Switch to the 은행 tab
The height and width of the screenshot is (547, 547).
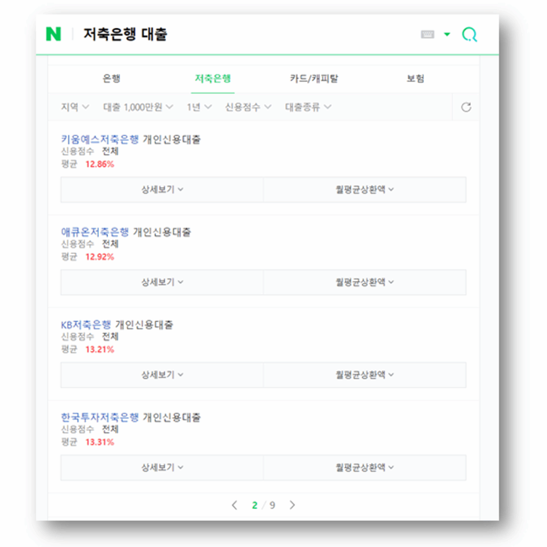[112, 79]
